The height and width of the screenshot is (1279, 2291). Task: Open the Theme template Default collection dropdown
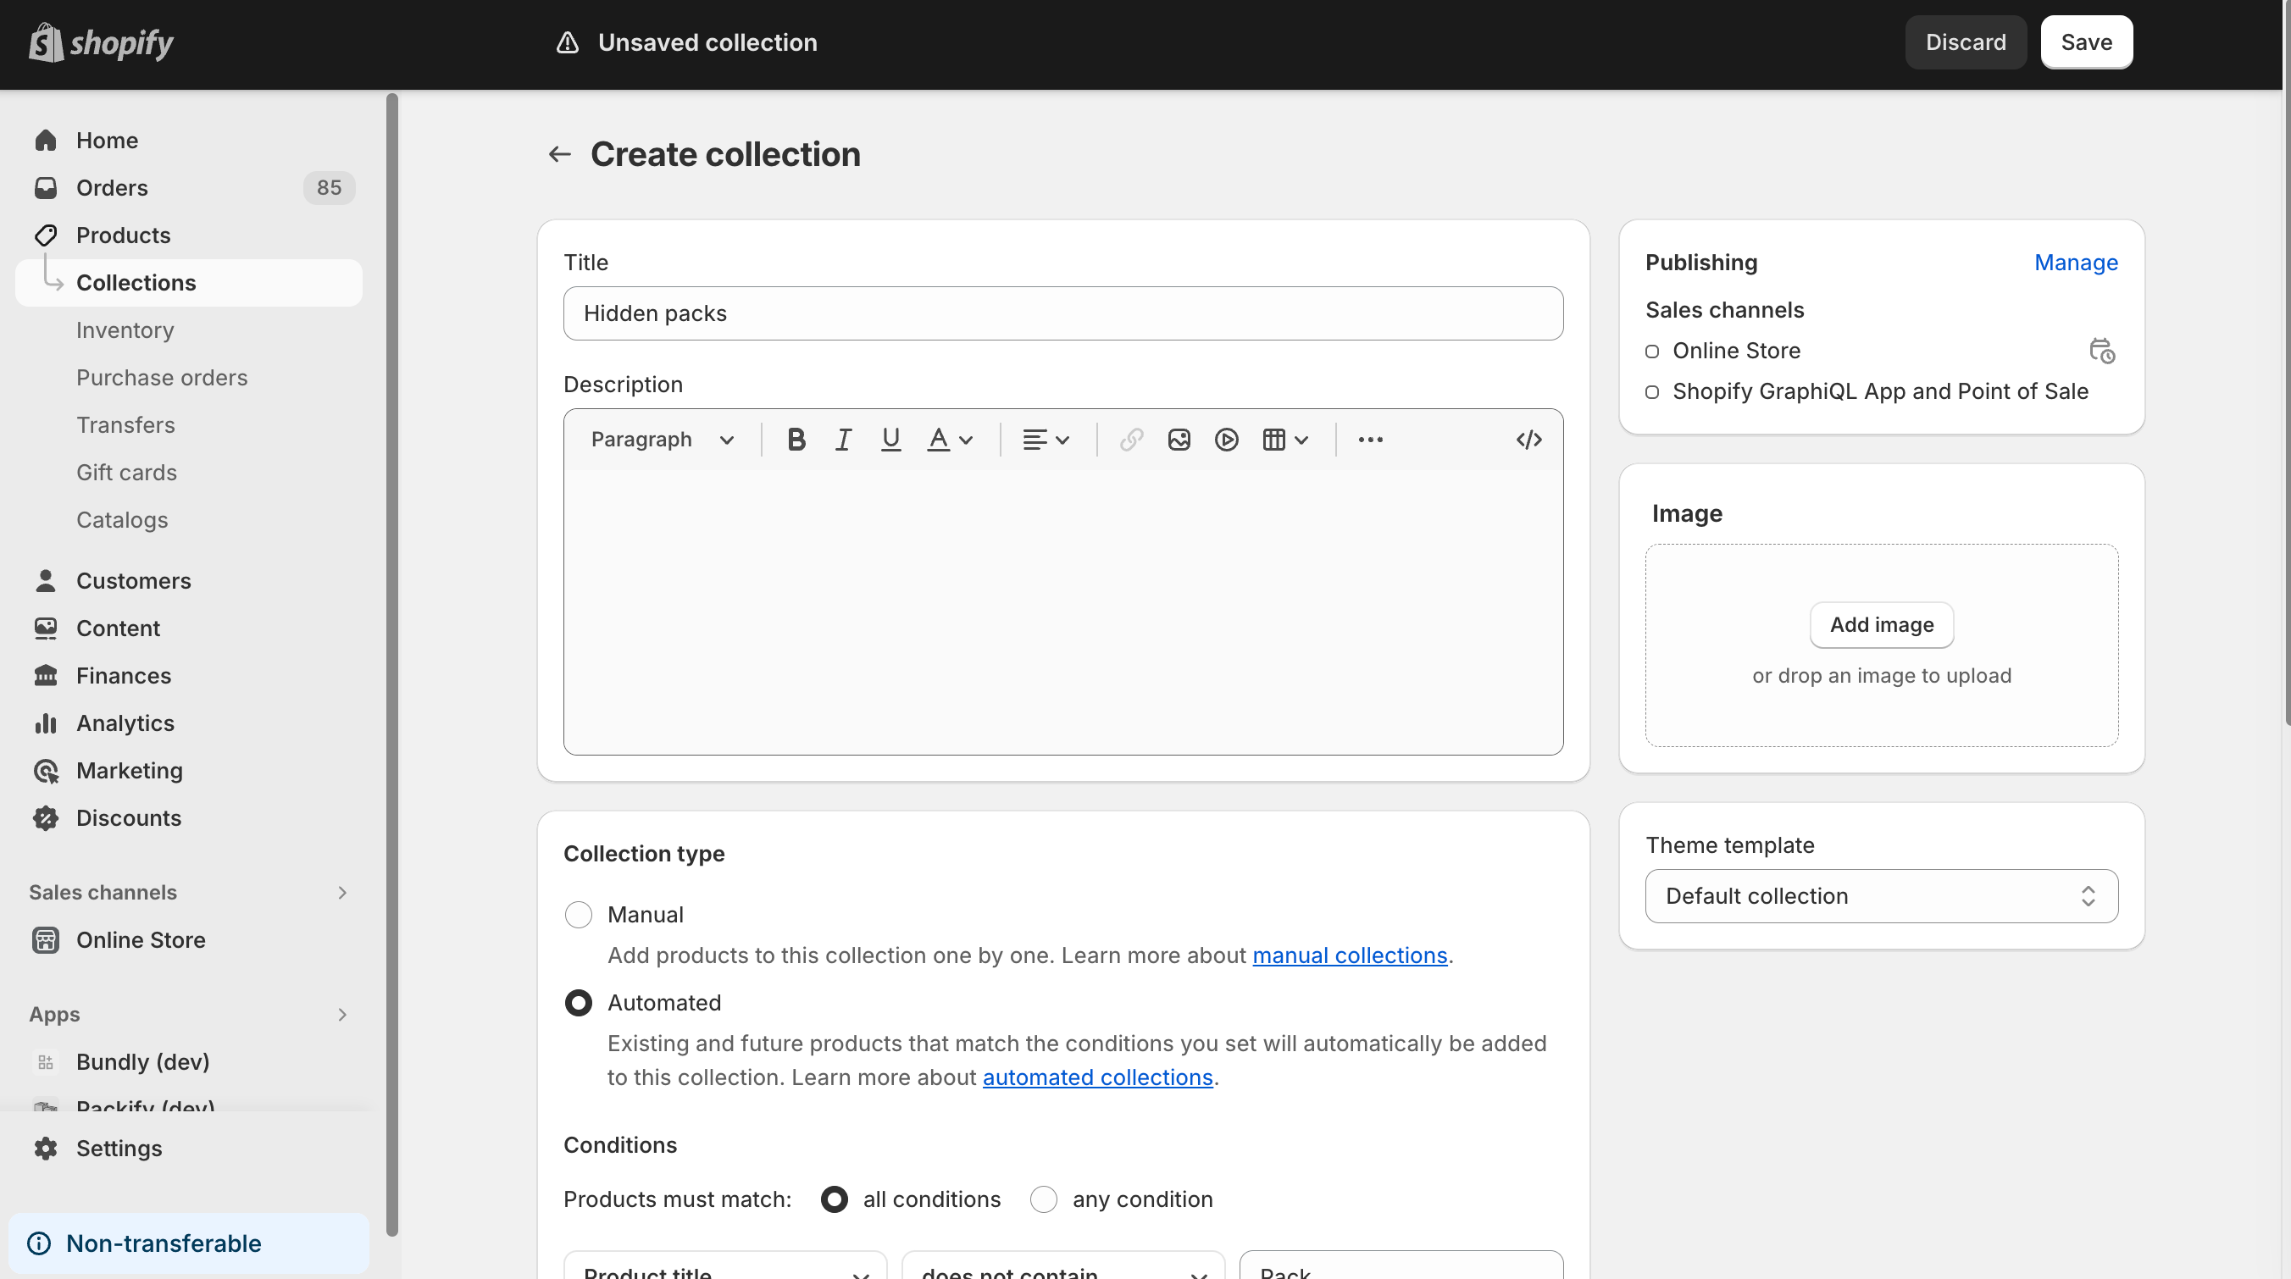[1881, 896]
